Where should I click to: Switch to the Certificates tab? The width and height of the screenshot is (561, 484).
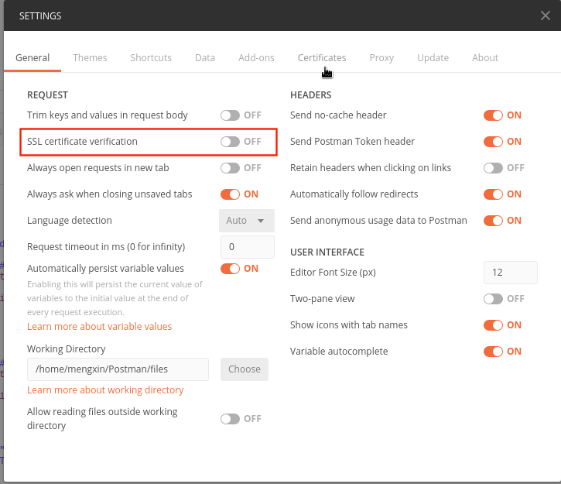coord(322,58)
